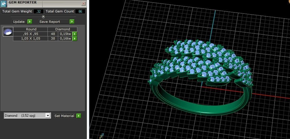Screen dimensions: 290x139
Task: Close the Gem Reporter panel
Action: 84,4
